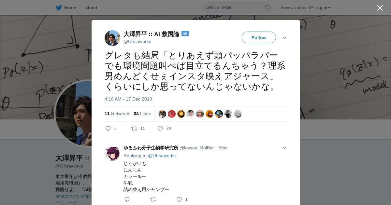391x205 pixels.
Task: Open the Log in dropdown
Action: (322, 7)
